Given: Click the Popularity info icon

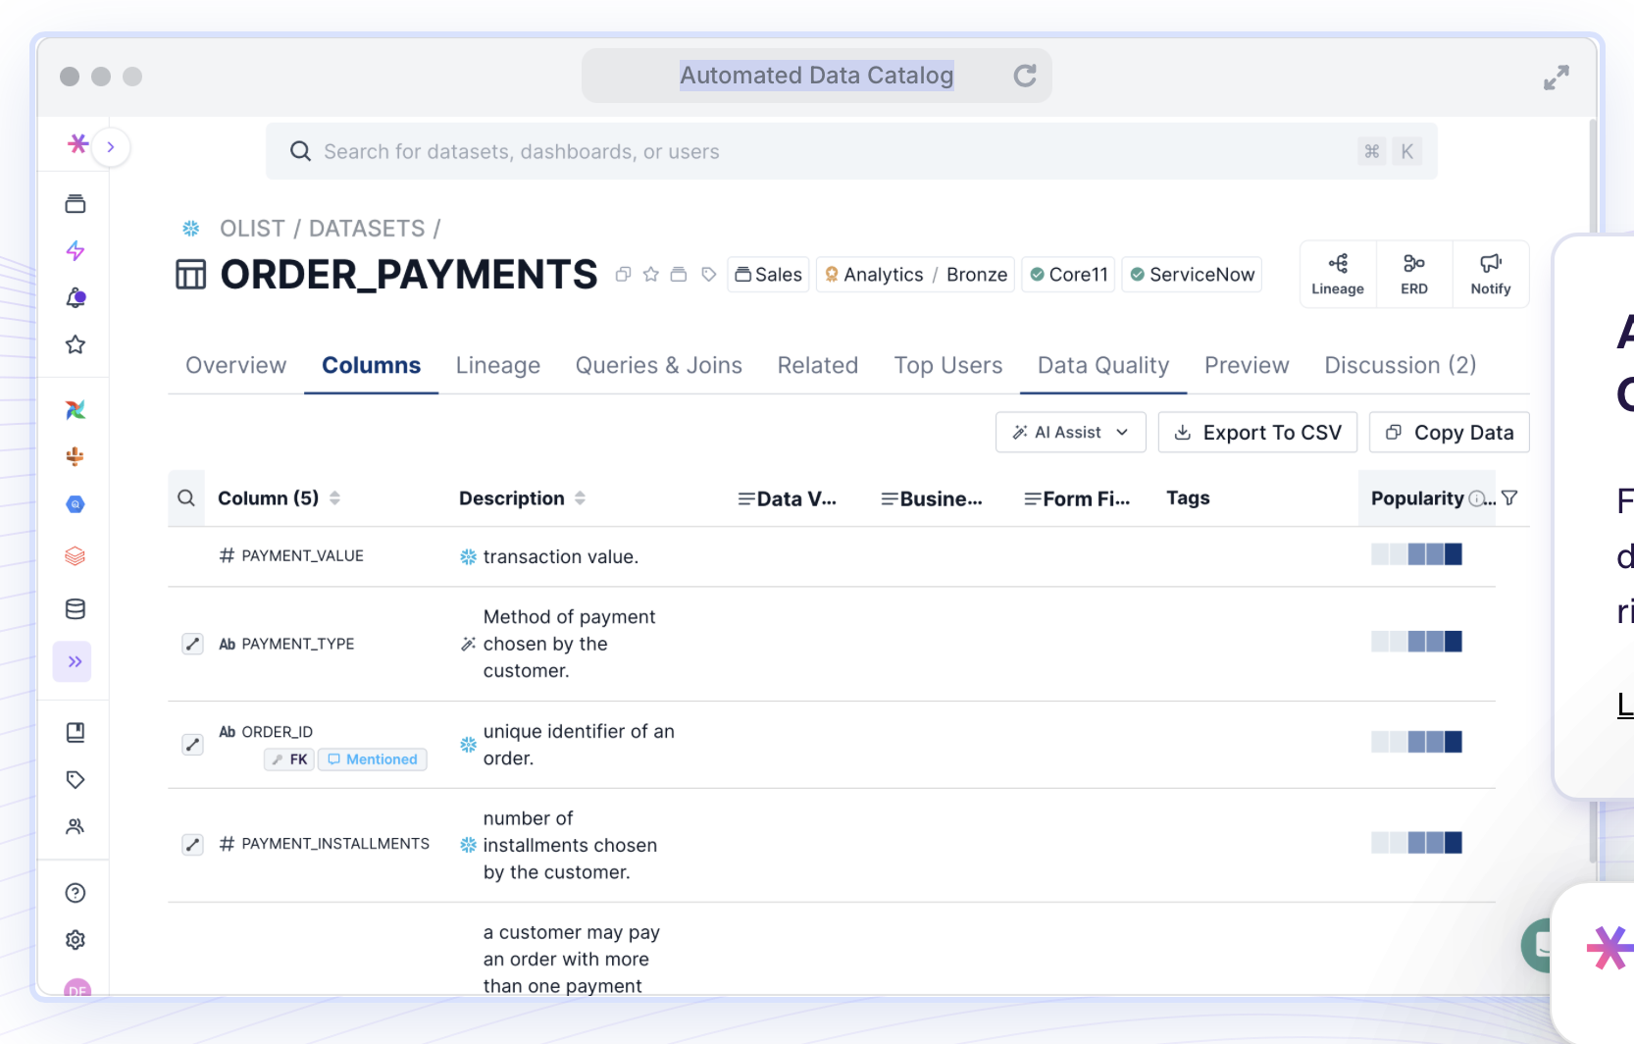Looking at the screenshot, I should (x=1476, y=499).
